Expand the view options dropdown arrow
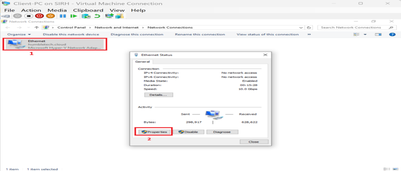401x171 pixels. click(x=365, y=34)
